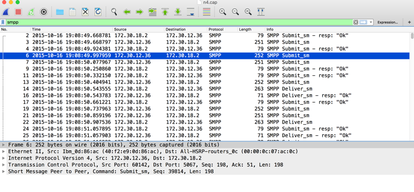The image size is (414, 192).
Task: Go back in packet history
Action: (127, 12)
